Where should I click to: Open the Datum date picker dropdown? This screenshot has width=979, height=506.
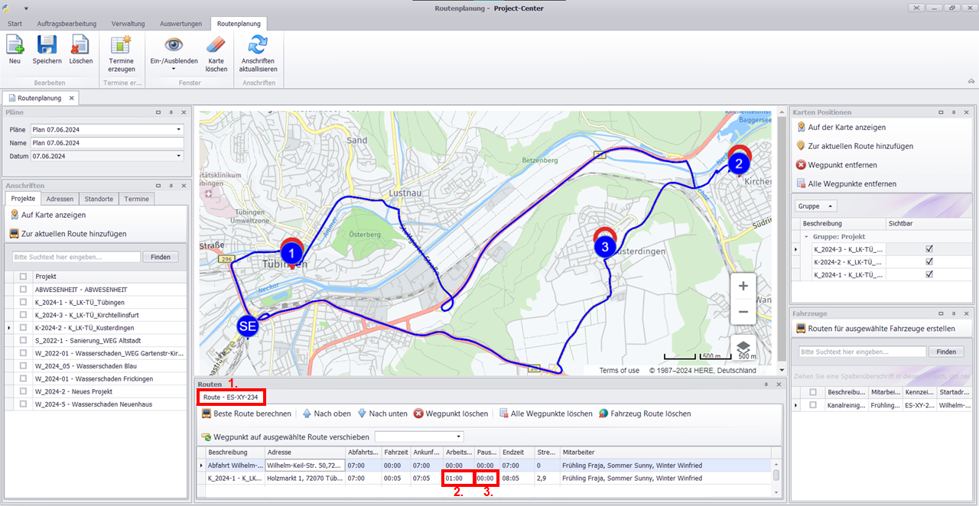[178, 156]
